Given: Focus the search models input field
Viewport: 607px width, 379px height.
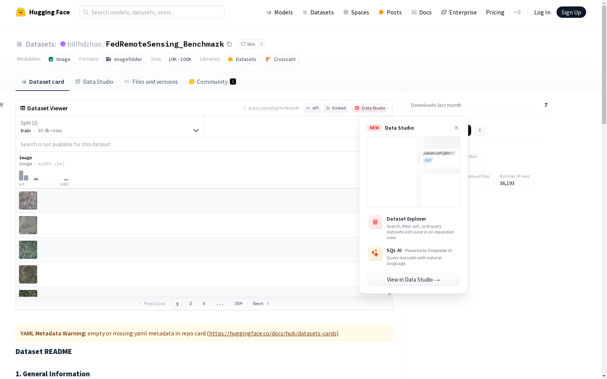Looking at the screenshot, I should pyautogui.click(x=152, y=12).
